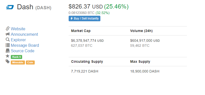Image resolution: width=205 pixels, height=95 pixels.
Task: Click the Dash logo icon
Action: click(10, 7)
